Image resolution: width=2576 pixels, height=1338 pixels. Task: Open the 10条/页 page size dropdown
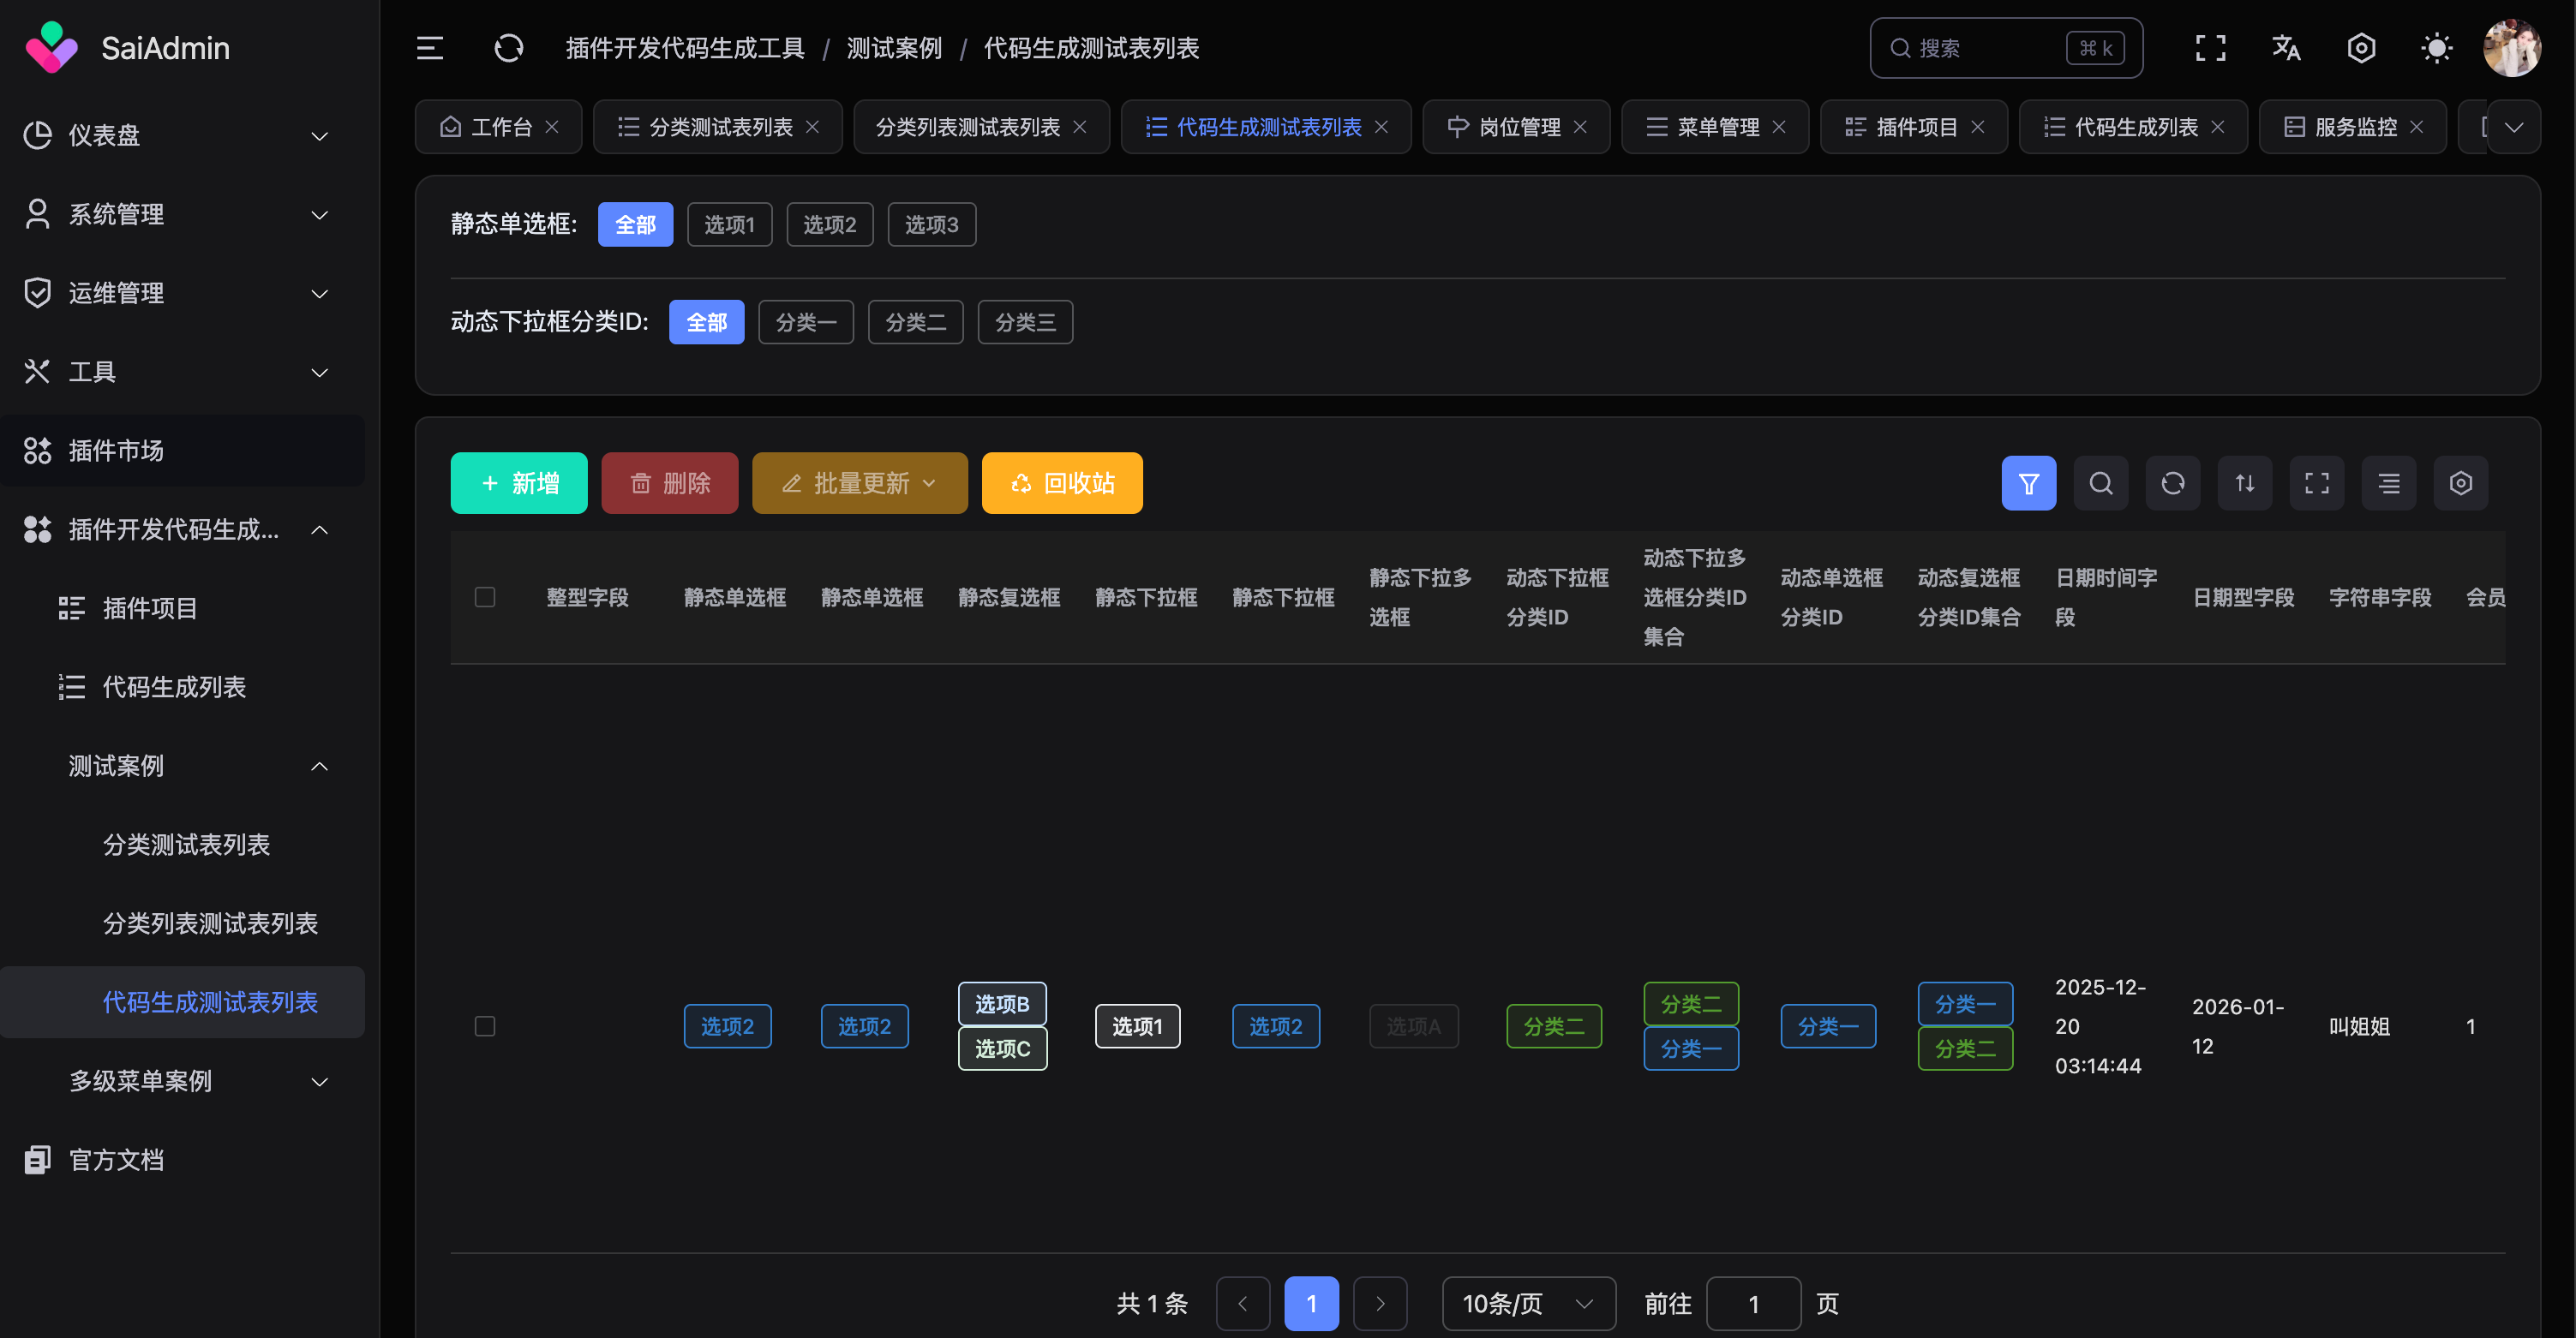click(1527, 1304)
